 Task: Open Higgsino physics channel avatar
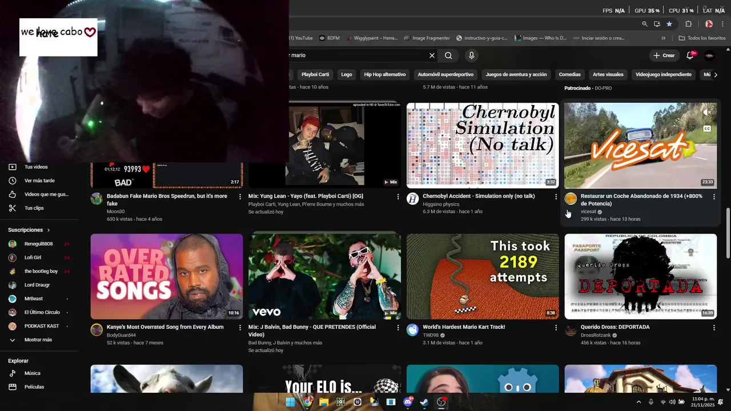[x=412, y=199]
